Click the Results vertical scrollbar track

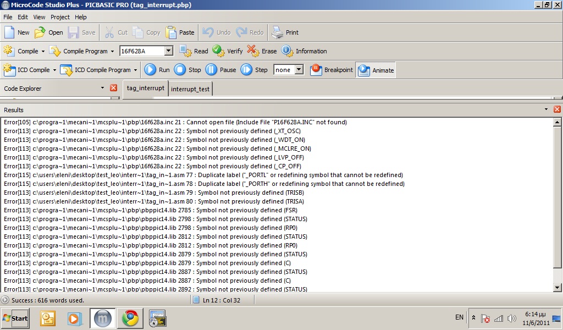click(557, 276)
